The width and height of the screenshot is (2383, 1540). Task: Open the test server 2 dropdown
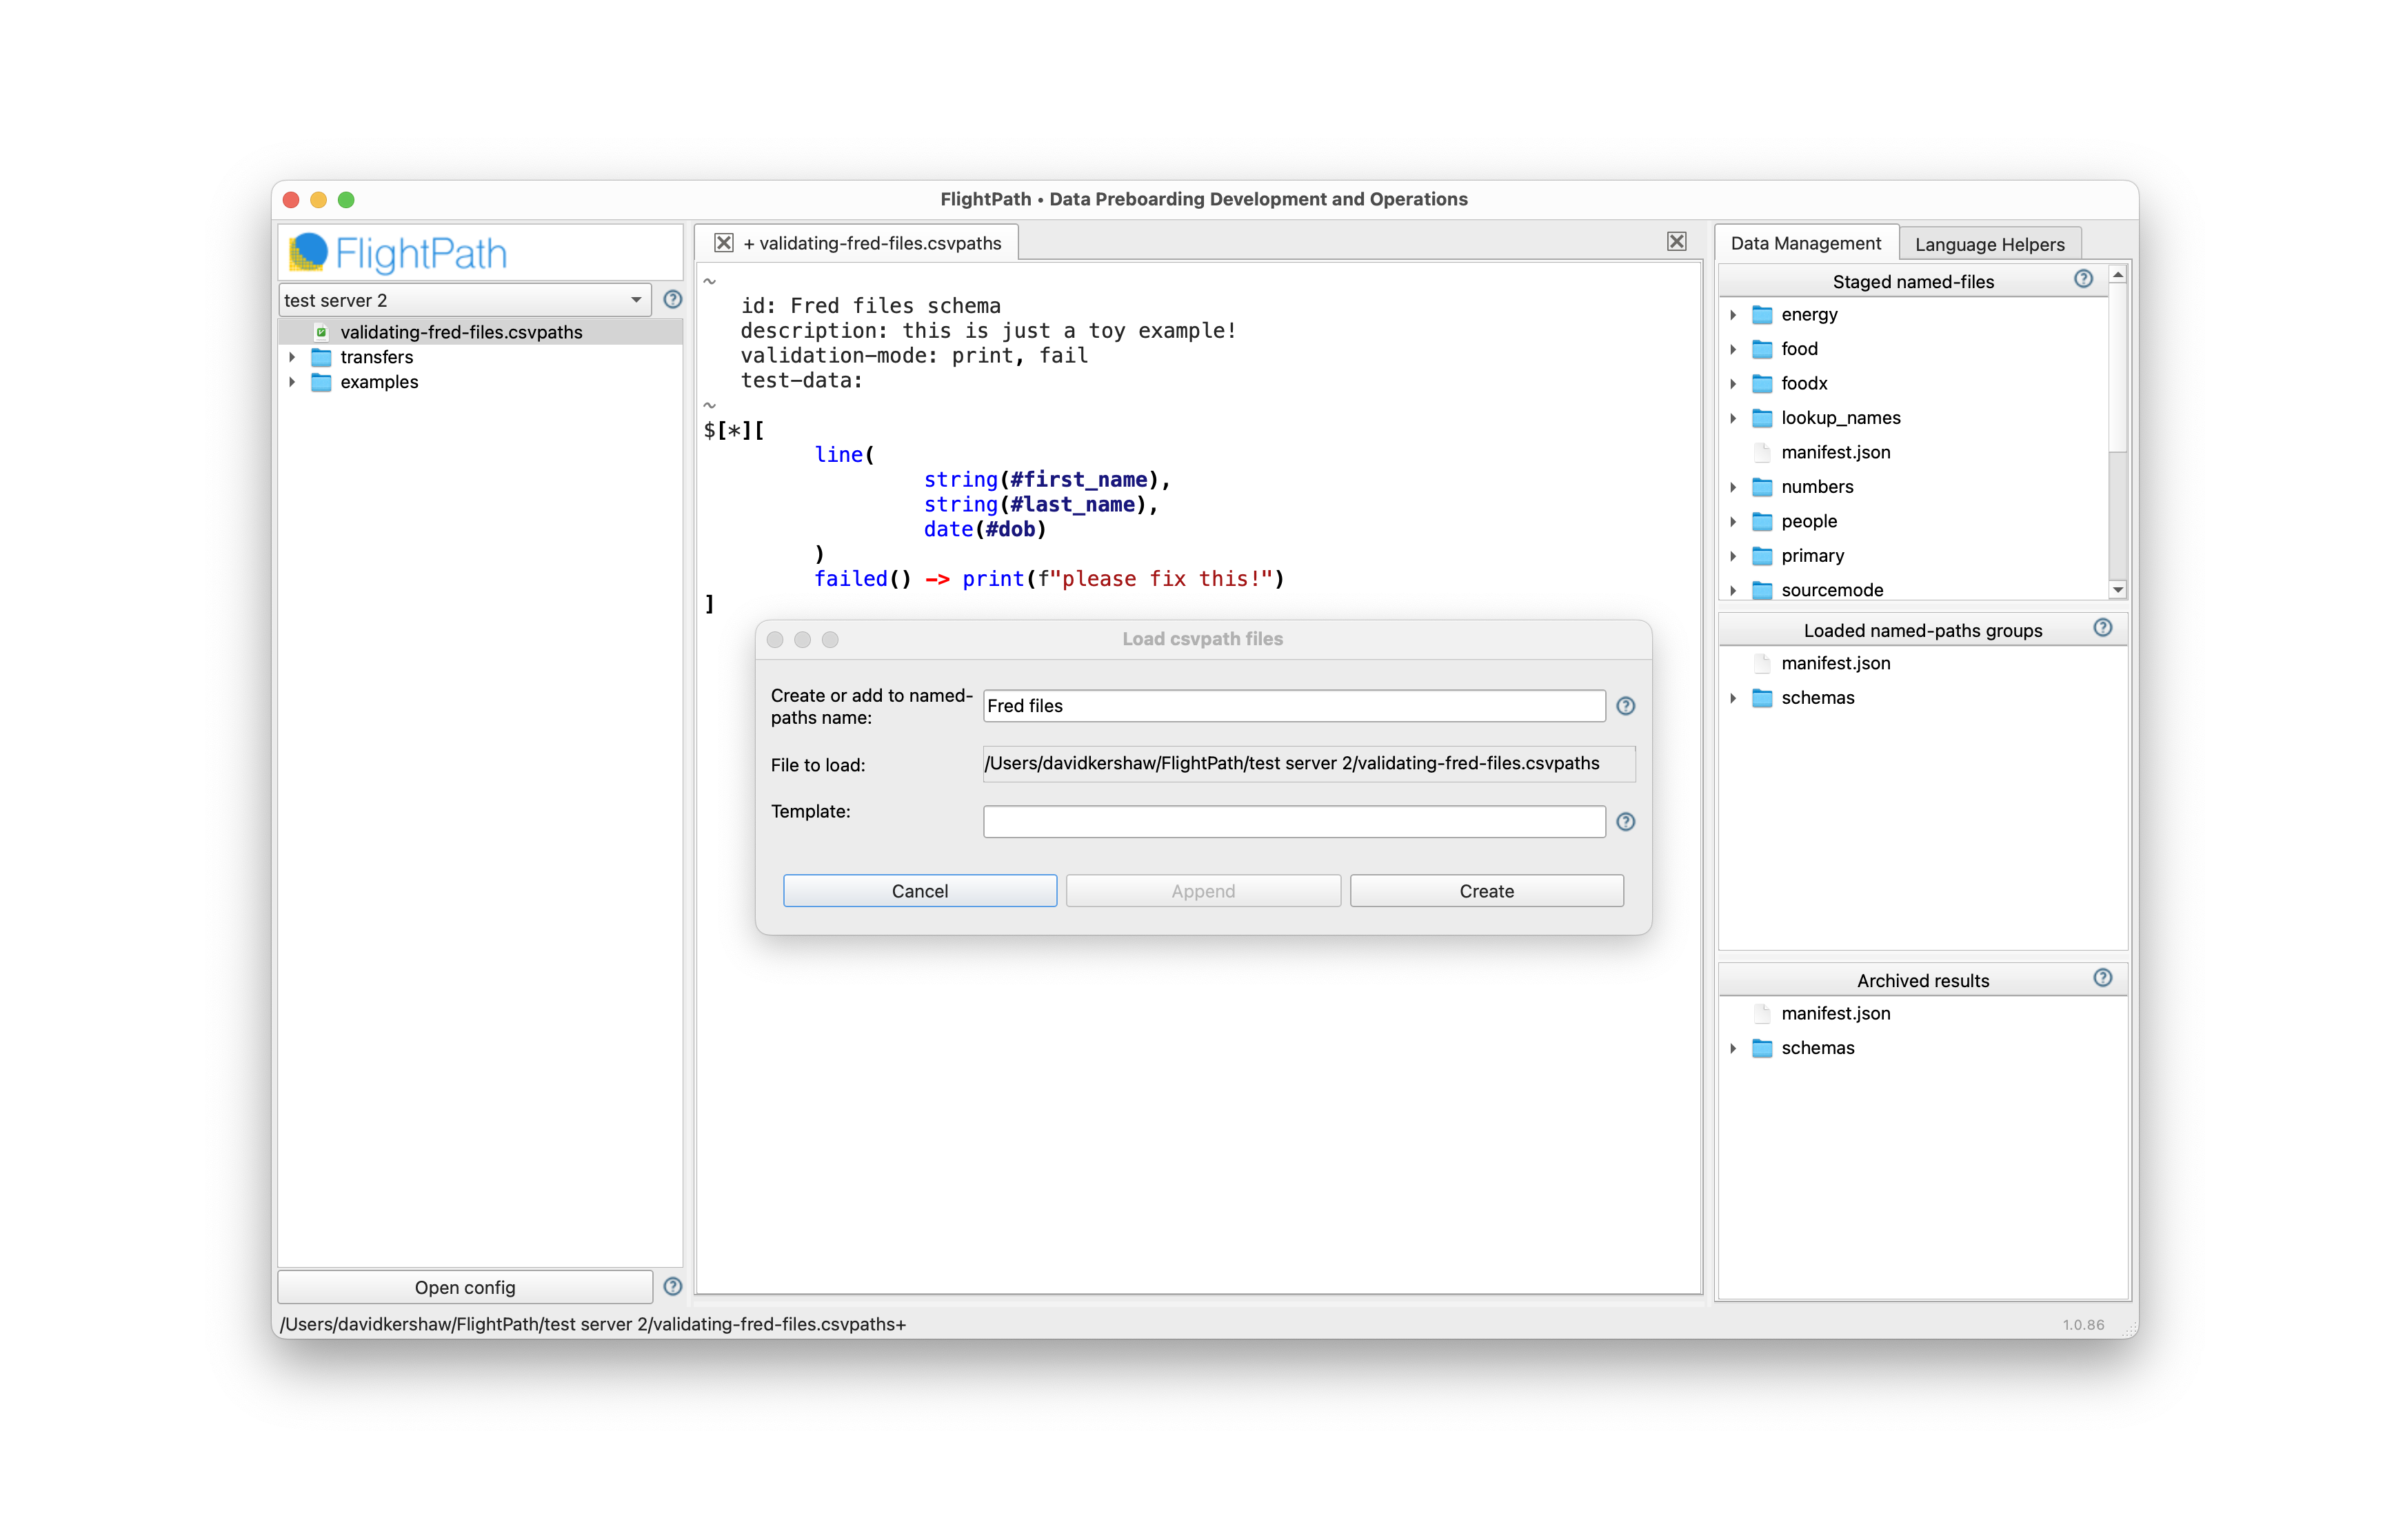(x=464, y=300)
